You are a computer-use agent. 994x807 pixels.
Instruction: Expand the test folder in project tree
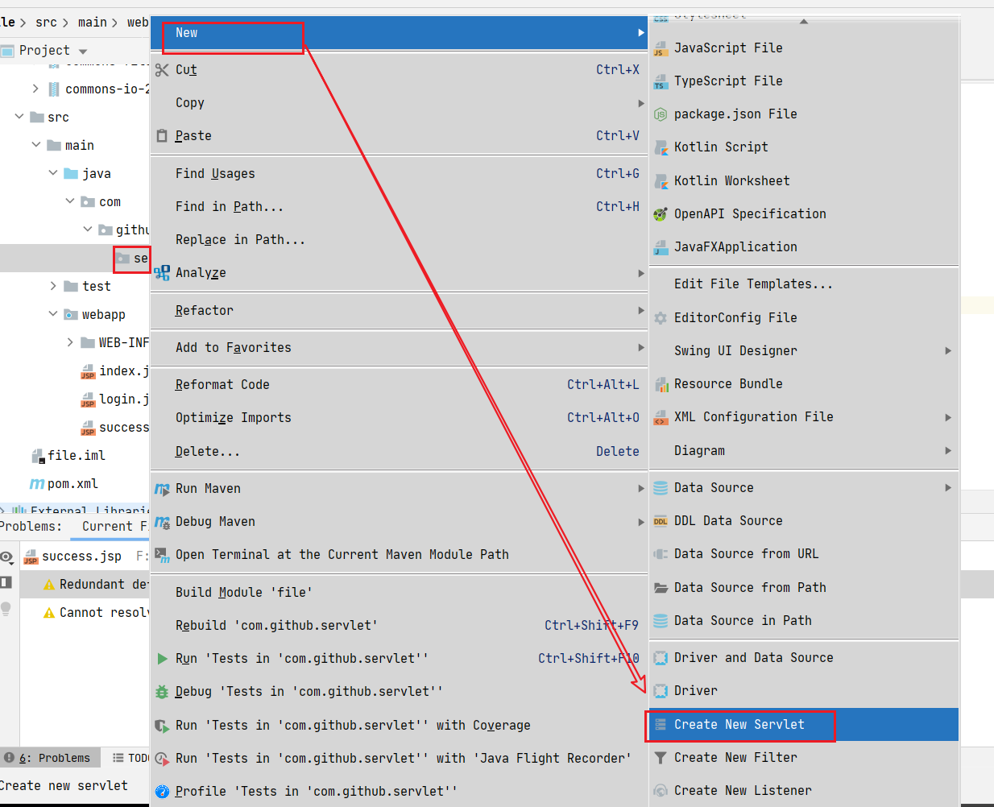53,286
